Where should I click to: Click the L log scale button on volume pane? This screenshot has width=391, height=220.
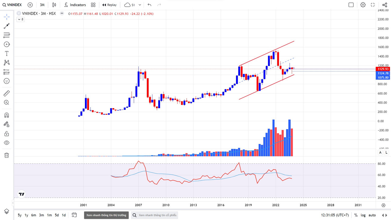click(x=386, y=152)
